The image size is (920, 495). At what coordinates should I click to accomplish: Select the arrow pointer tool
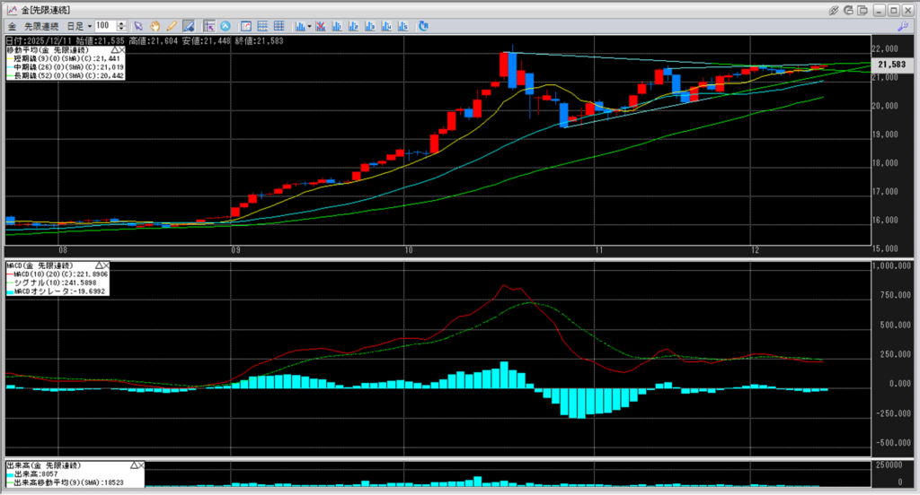[139, 25]
